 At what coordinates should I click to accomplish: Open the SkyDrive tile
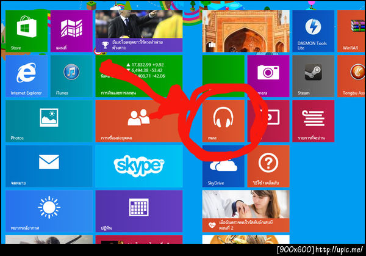coord(223,166)
